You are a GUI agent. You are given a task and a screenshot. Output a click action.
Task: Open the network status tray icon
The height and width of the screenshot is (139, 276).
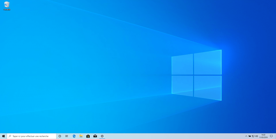(x=253, y=136)
